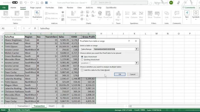
Task: Toggle the AutoSave switch
Action: tap(15, 2)
